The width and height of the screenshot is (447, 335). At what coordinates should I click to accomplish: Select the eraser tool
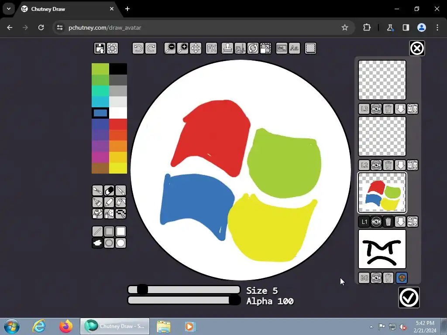[109, 190]
